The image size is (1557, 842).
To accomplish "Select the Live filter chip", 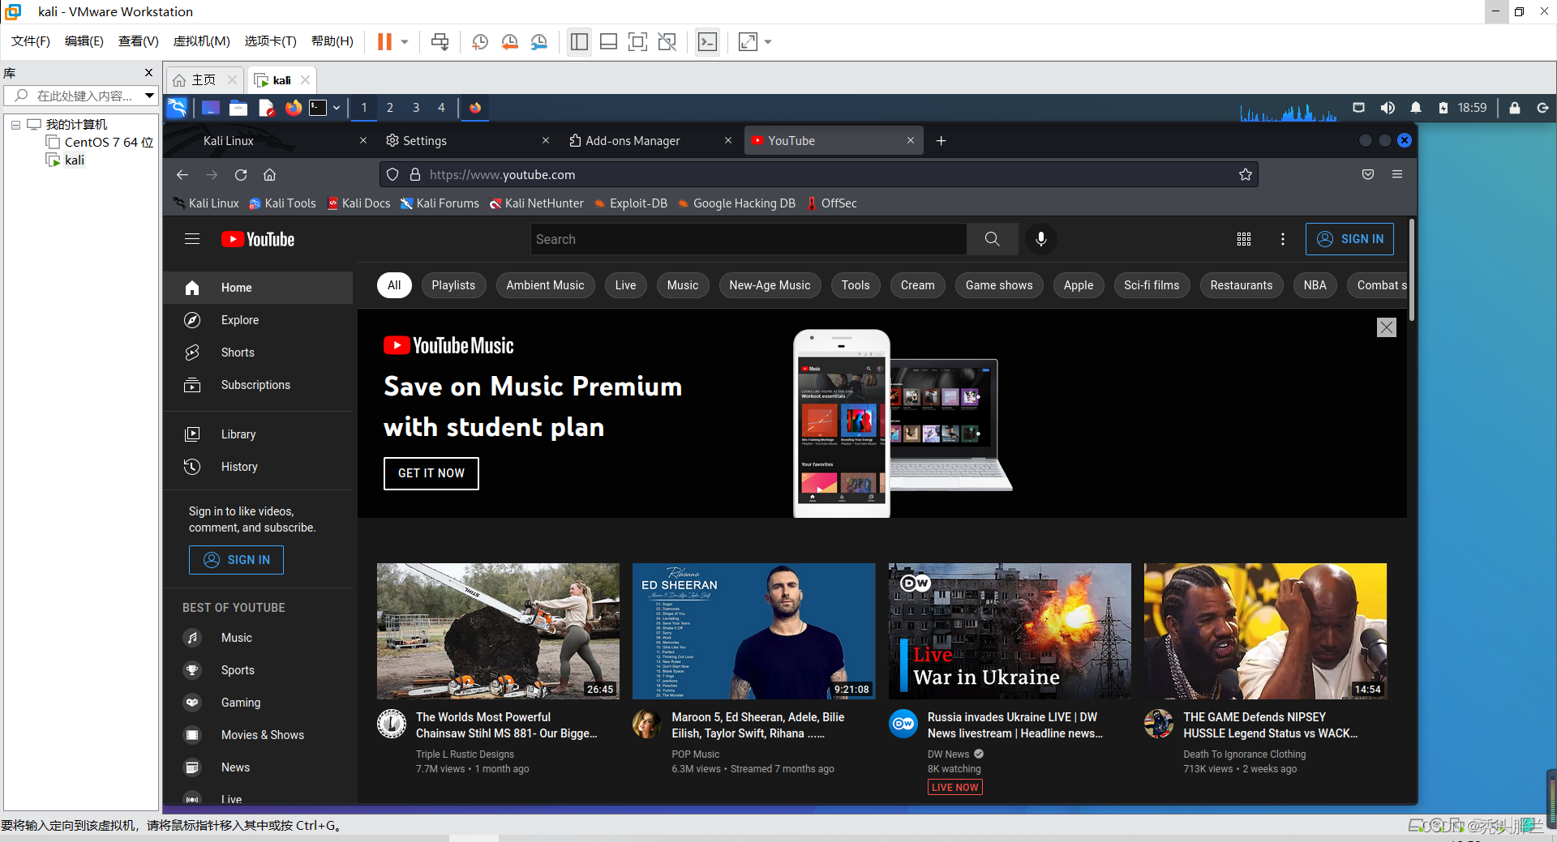I will (625, 285).
